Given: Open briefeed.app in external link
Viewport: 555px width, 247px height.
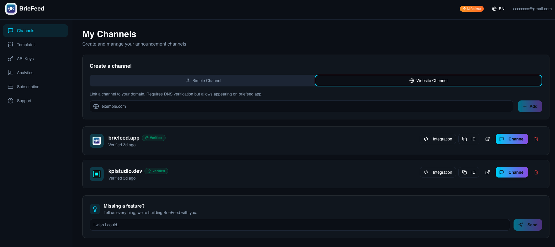Looking at the screenshot, I should tap(488, 139).
